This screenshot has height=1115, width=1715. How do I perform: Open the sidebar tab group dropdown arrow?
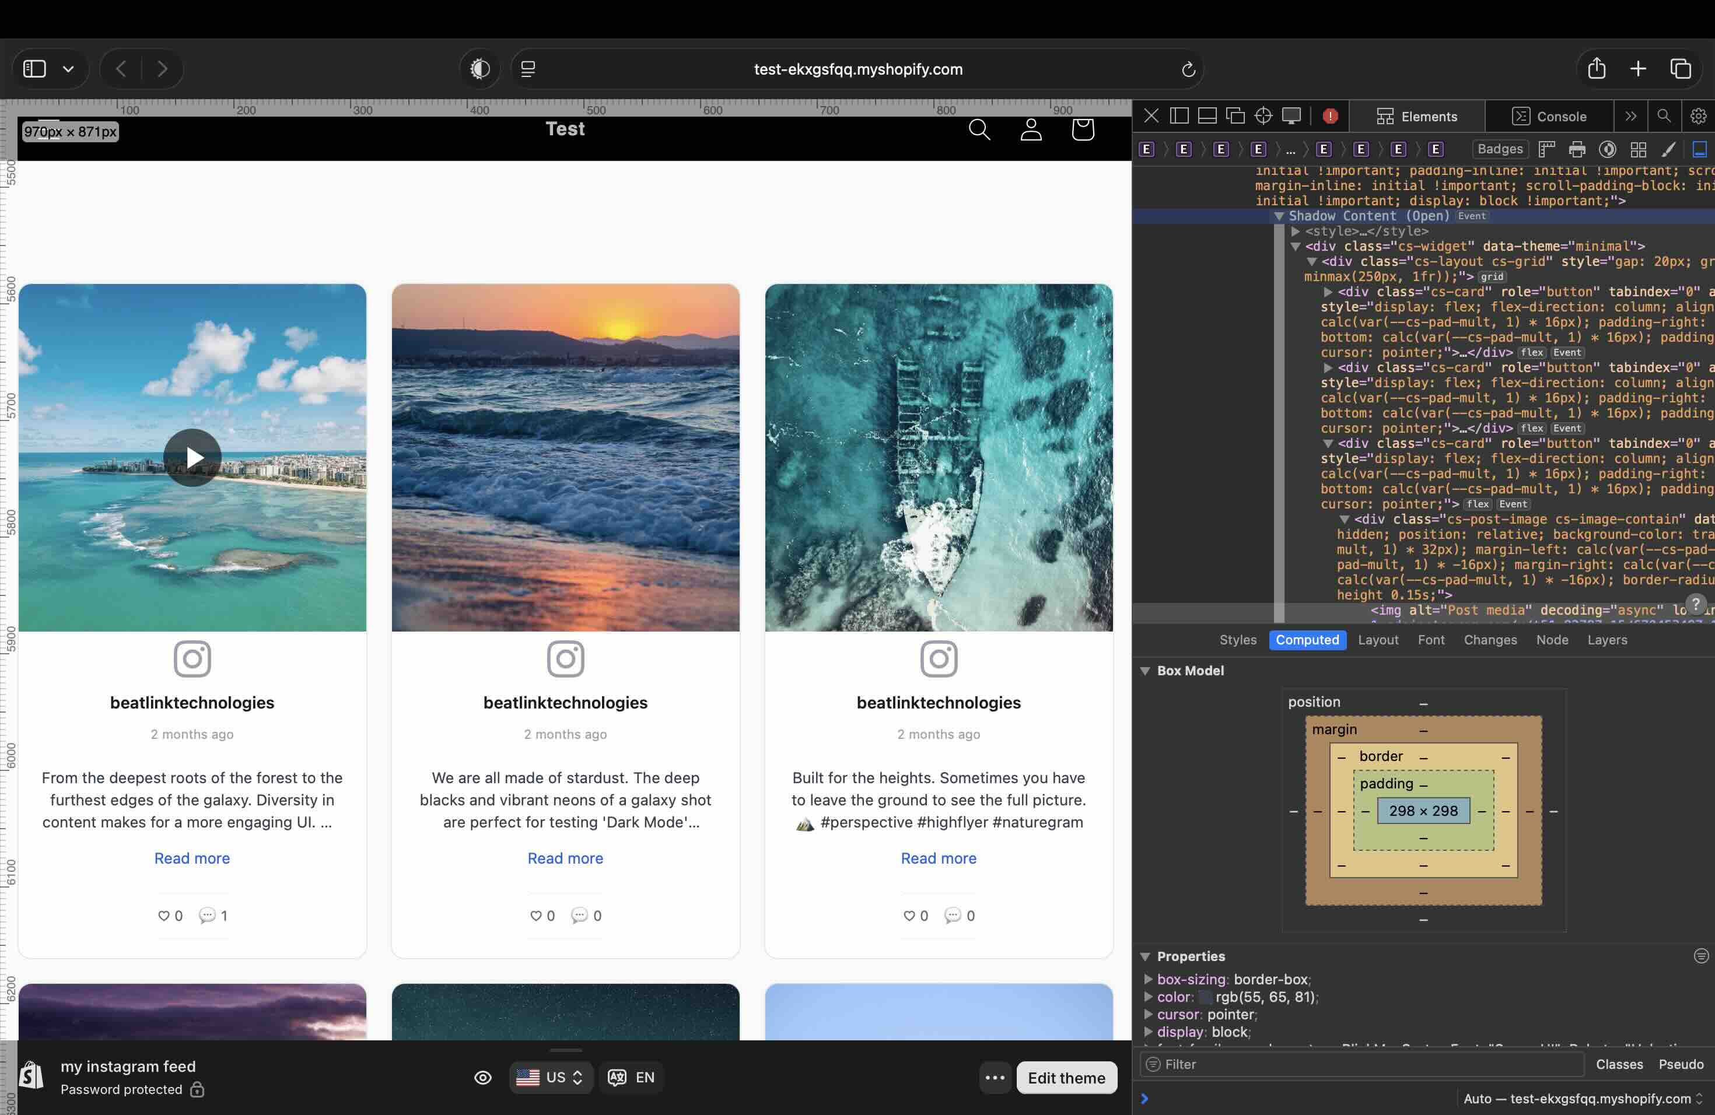[x=68, y=69]
